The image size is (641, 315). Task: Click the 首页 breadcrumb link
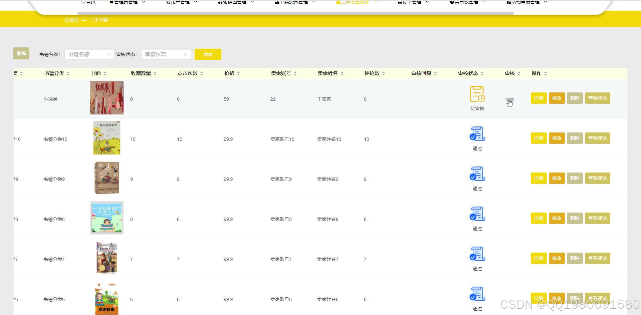71,20
